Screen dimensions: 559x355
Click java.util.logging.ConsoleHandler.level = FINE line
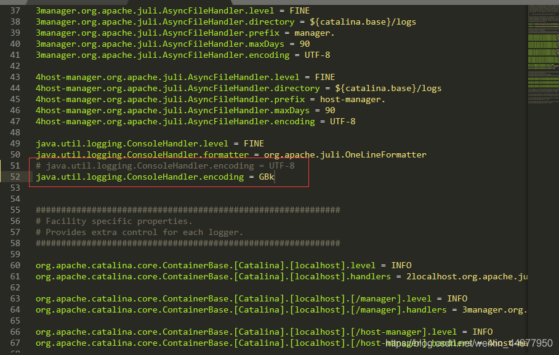tap(150, 143)
